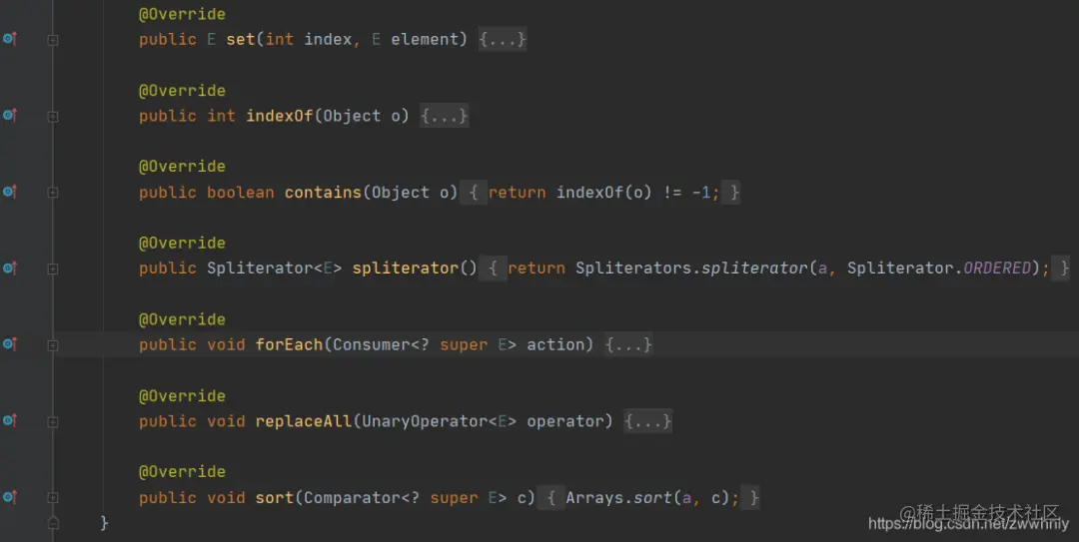Click 'Consumer' parameter type in forEach
The image size is (1079, 542).
click(x=372, y=344)
